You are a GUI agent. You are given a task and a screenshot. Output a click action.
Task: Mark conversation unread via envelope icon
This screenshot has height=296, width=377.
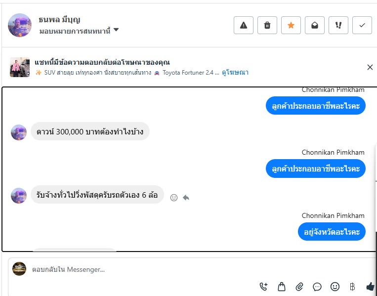tap(315, 25)
